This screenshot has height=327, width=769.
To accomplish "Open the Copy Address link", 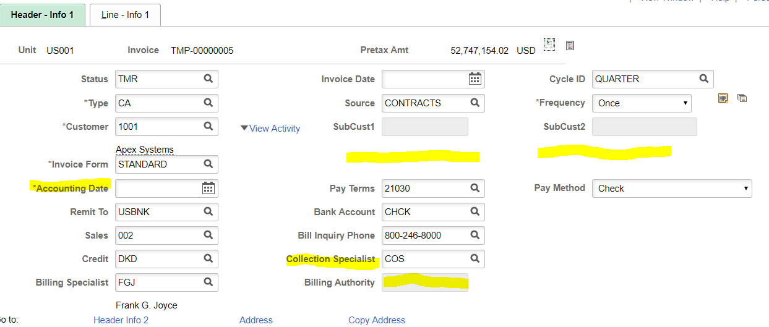I will click(377, 320).
